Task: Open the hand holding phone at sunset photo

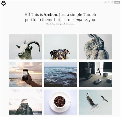Action: coord(26,75)
